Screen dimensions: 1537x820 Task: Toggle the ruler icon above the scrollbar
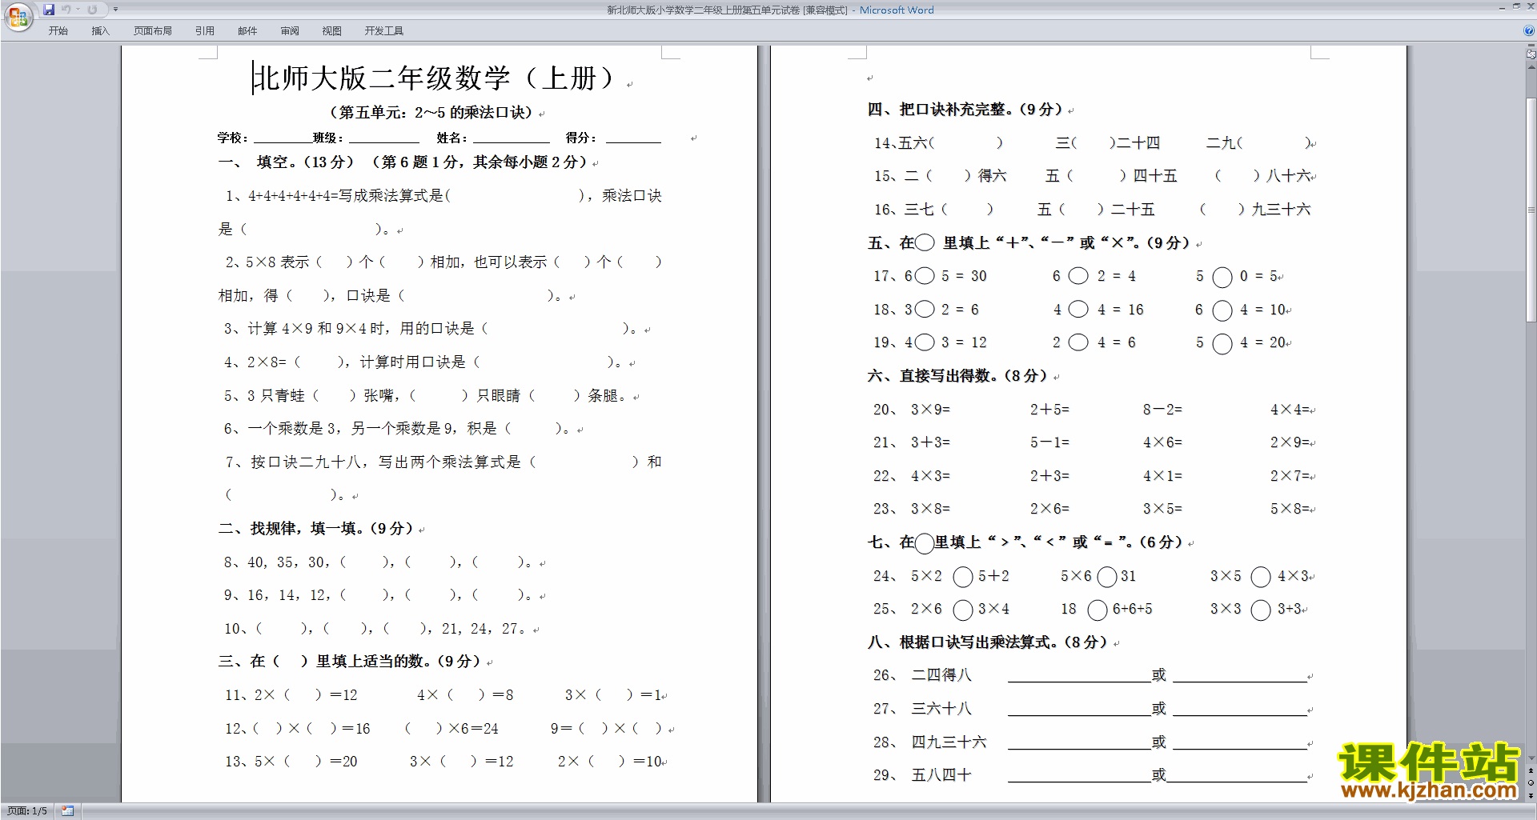tap(1531, 54)
